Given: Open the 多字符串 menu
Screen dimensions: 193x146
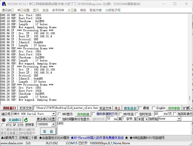Looking at the screenshot, I should point(58,10).
